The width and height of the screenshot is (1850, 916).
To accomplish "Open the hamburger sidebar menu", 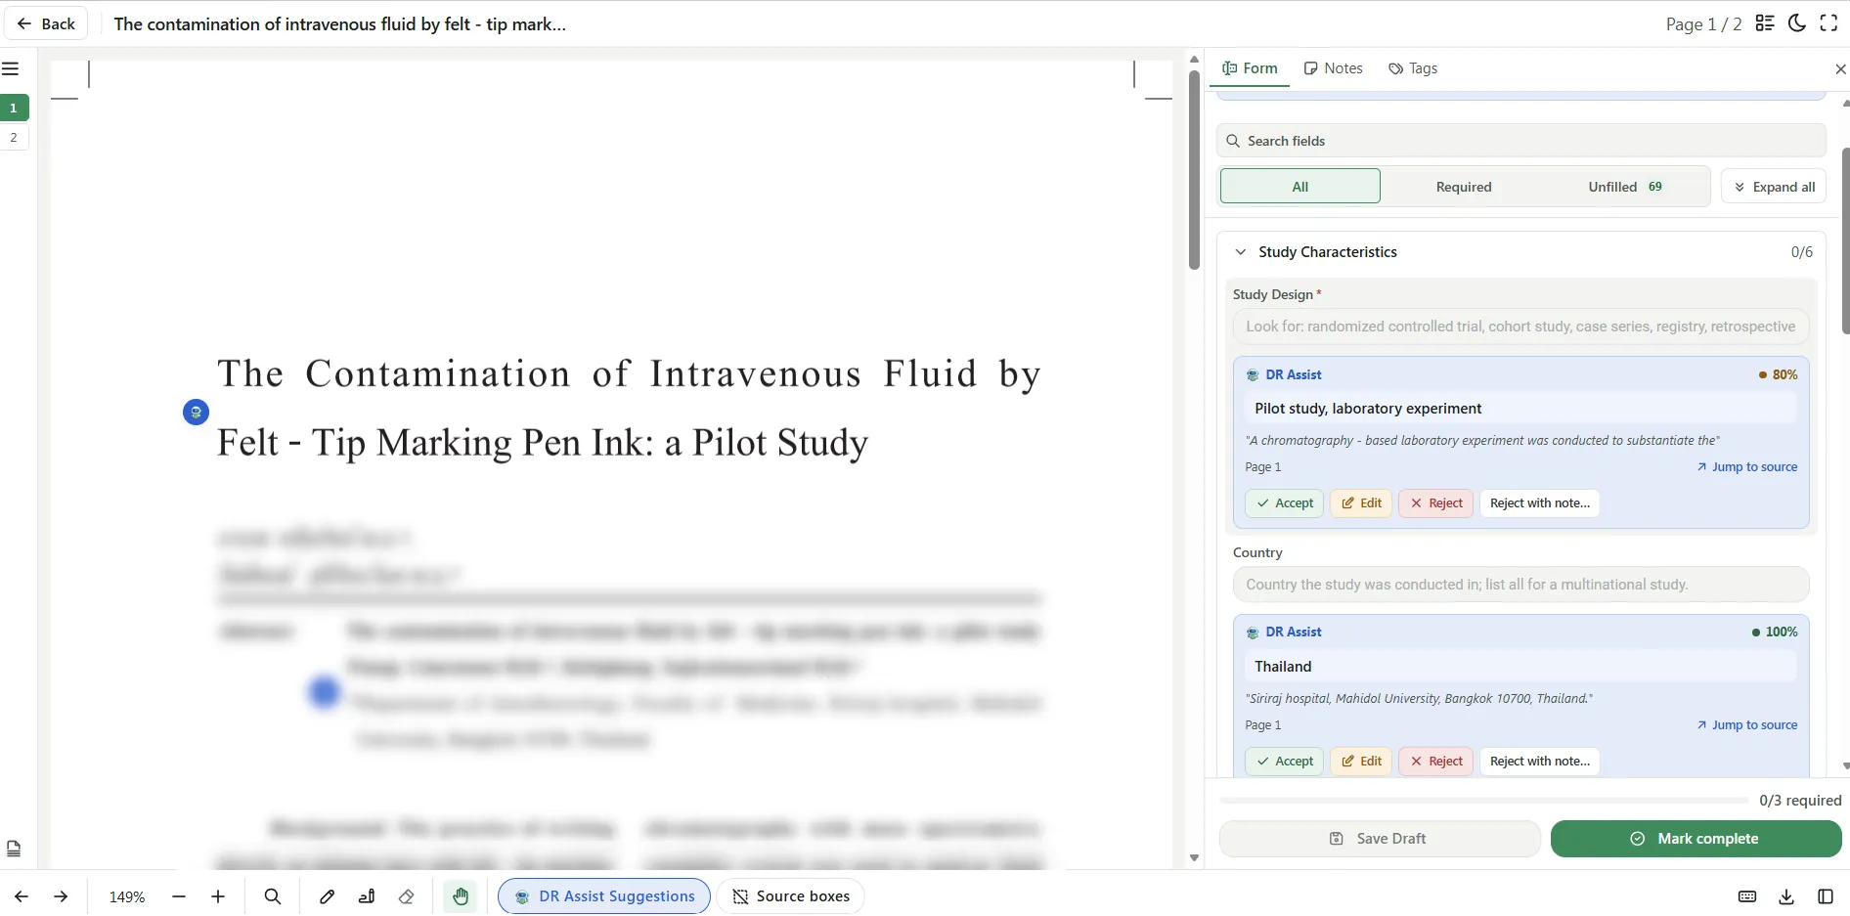I will [11, 68].
